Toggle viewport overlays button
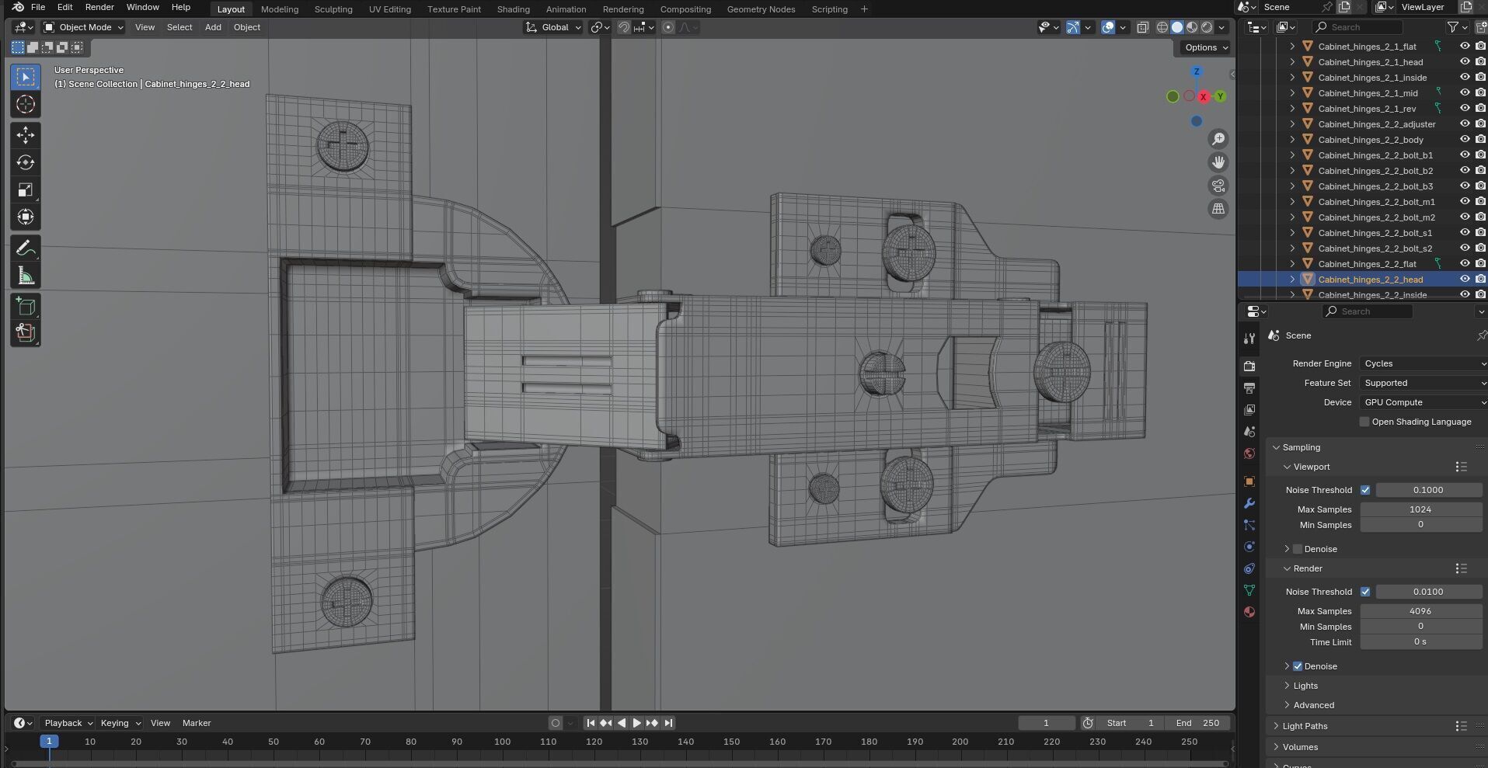The height and width of the screenshot is (768, 1488). tap(1108, 27)
